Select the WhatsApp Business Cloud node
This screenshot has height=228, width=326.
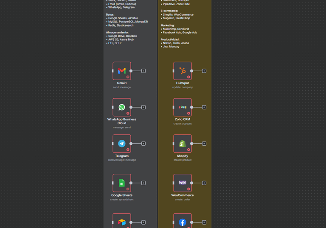coord(122,107)
